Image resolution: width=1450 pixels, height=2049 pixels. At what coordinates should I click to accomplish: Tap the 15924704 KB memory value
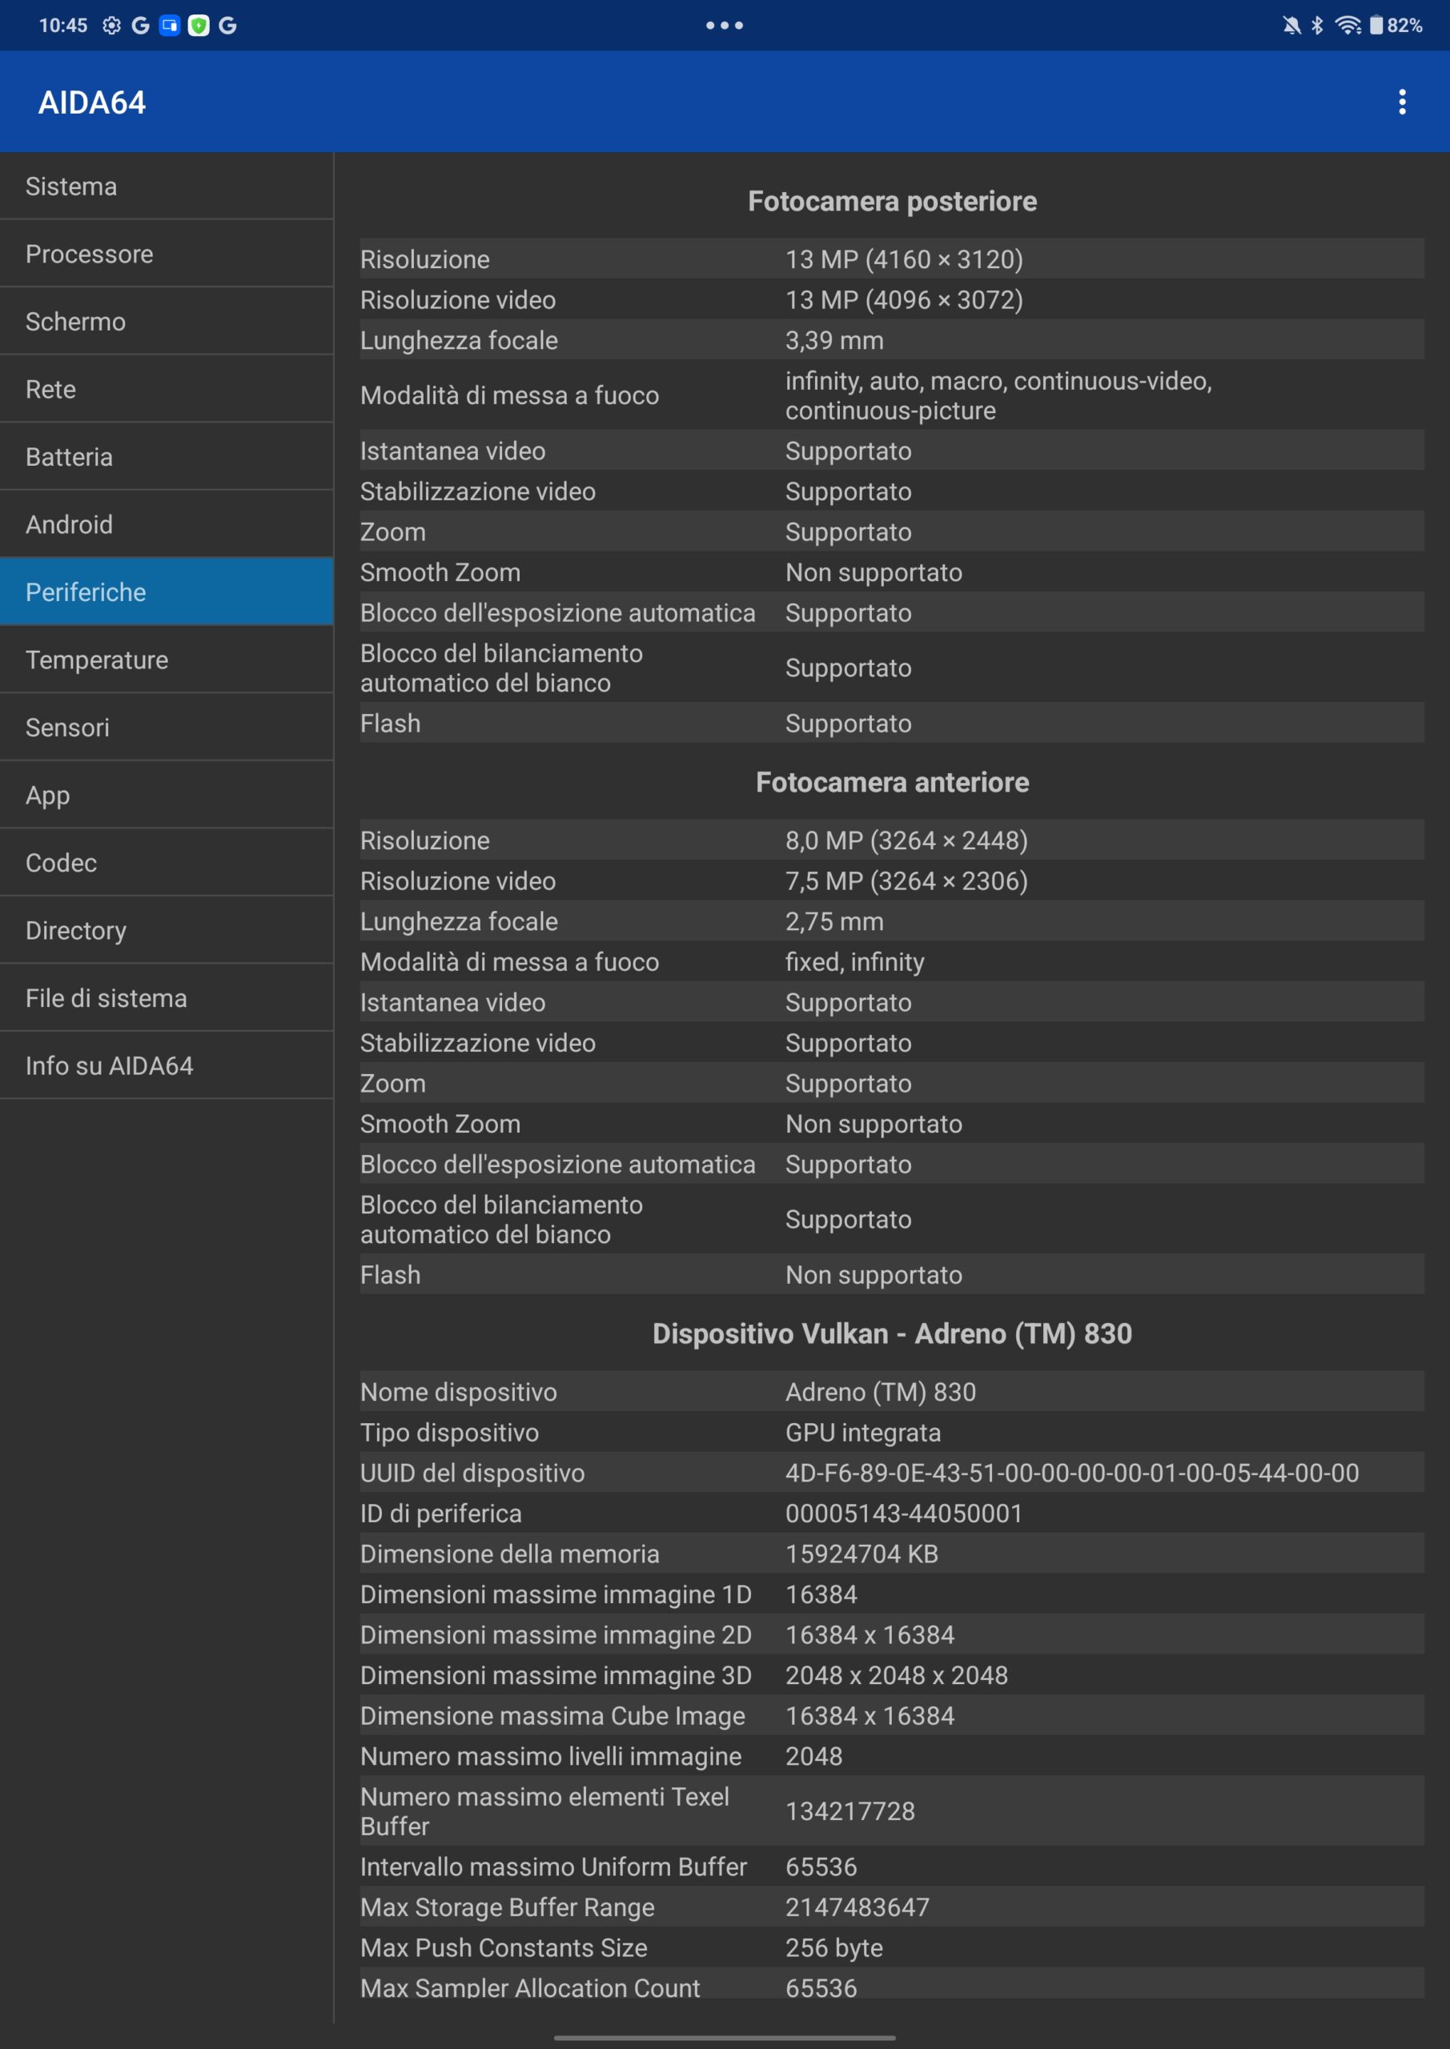click(862, 1554)
